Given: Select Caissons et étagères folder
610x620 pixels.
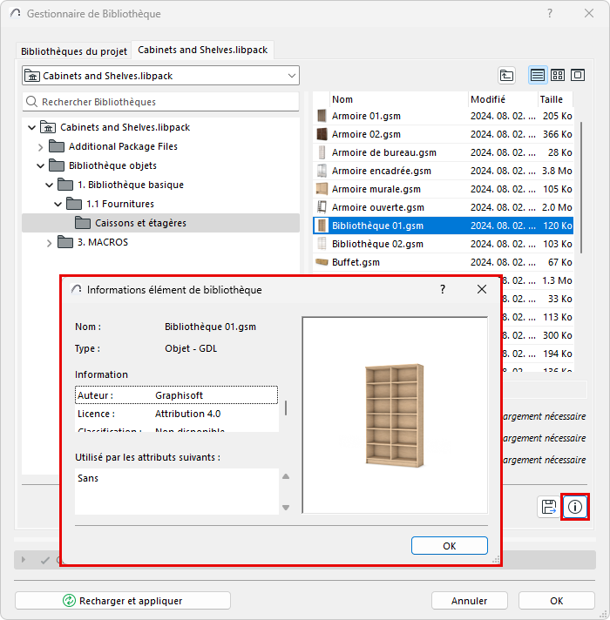Looking at the screenshot, I should pyautogui.click(x=160, y=223).
